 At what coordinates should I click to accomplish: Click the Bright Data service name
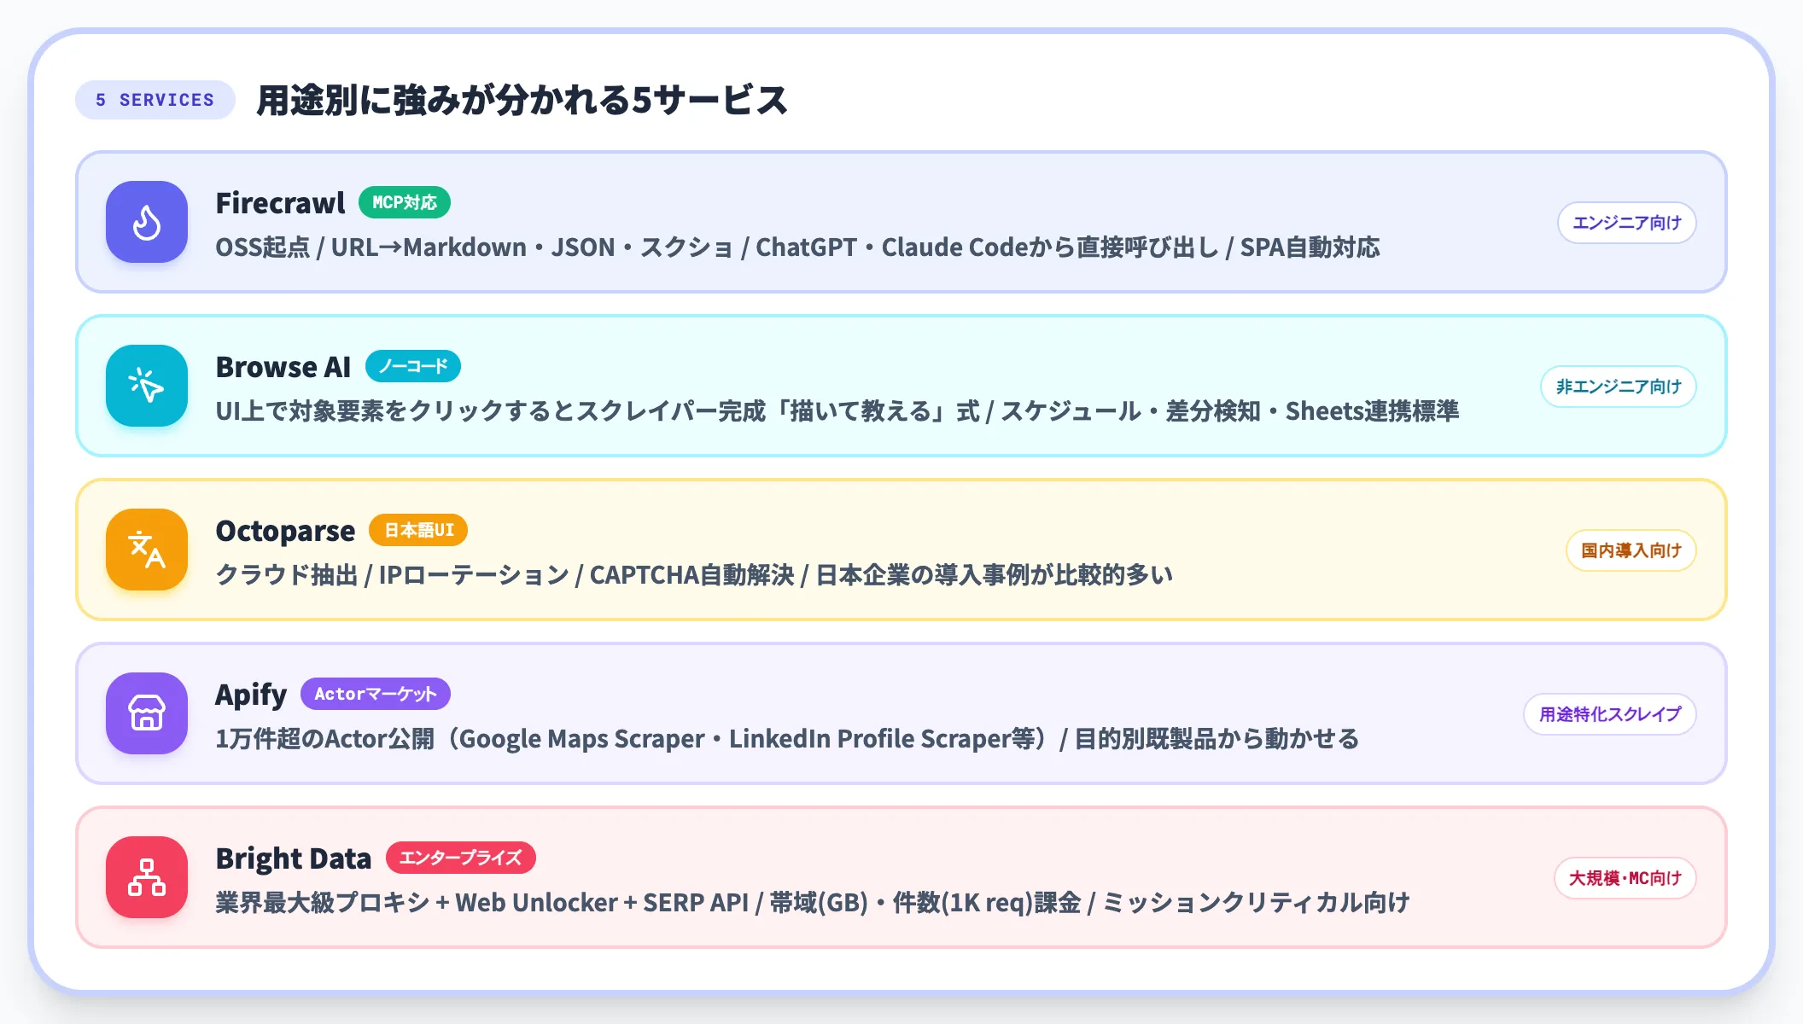coord(294,858)
